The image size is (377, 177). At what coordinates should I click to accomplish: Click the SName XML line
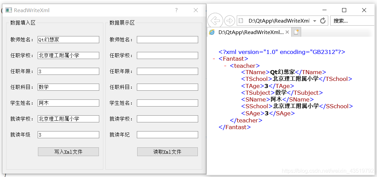click(277, 99)
